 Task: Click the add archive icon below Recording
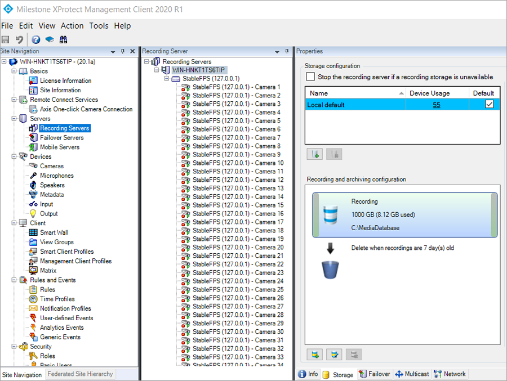tap(314, 355)
